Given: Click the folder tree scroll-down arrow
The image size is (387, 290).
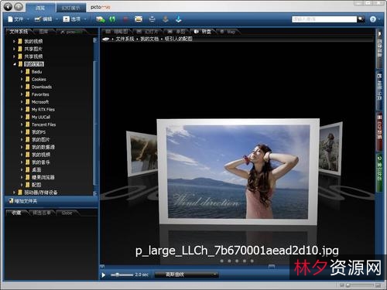Looking at the screenshot, I should pos(95,193).
